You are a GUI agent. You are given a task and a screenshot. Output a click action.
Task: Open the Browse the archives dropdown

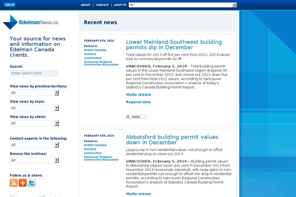coord(34,160)
